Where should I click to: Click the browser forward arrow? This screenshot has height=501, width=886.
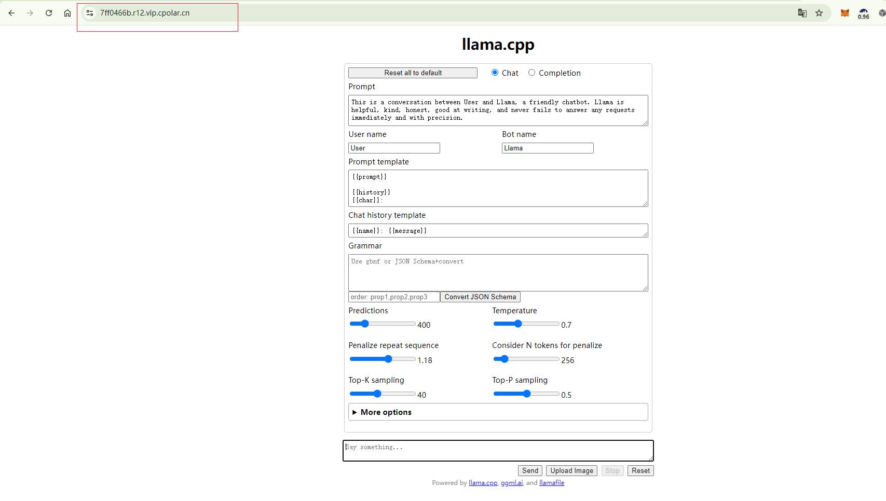30,13
